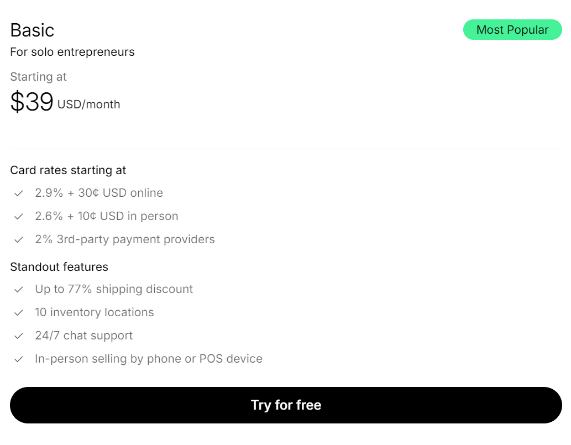Screen dimensions: 571x445
Task: Select the 2% 3rd-party payment providers row
Action: tap(125, 239)
